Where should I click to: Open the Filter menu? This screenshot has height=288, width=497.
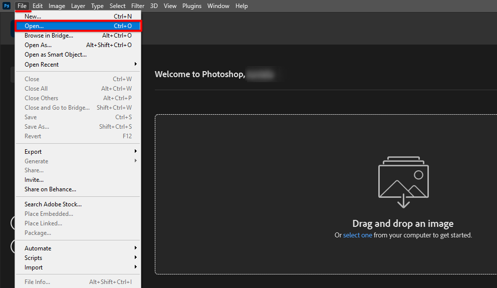click(x=138, y=6)
